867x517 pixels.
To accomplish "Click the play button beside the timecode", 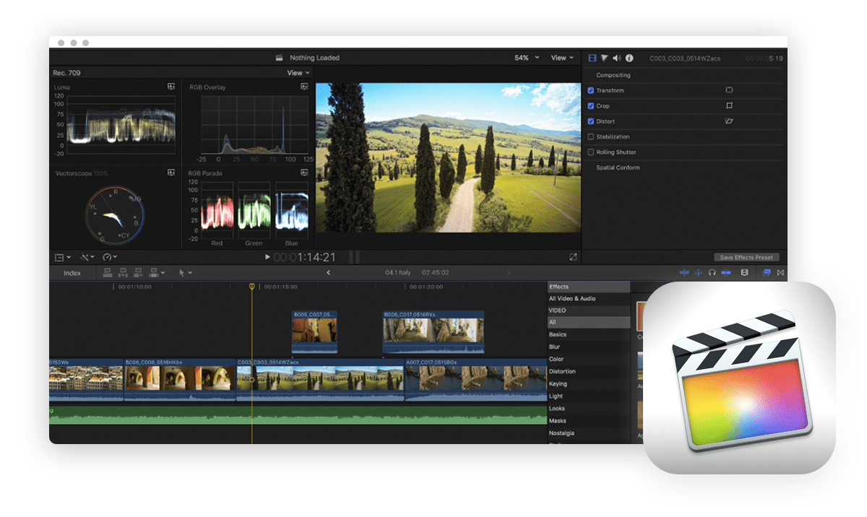I will [267, 257].
